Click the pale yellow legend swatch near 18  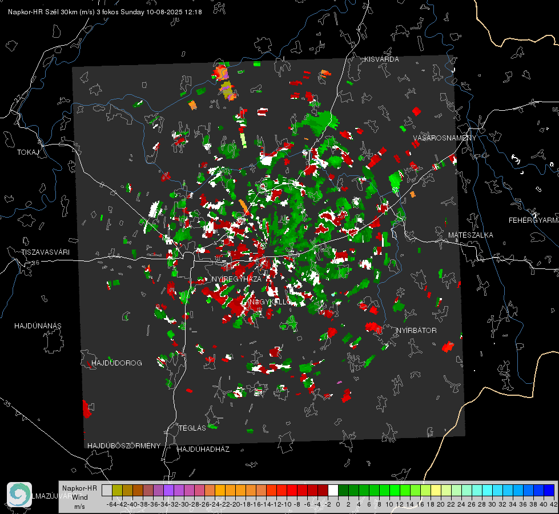click(x=436, y=490)
